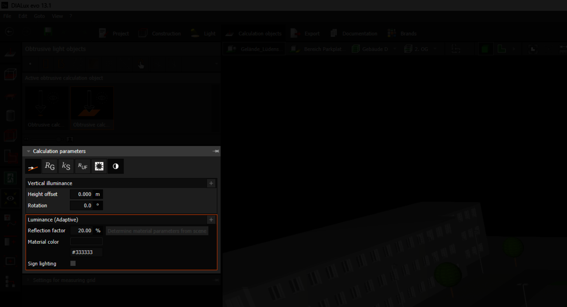Click the luminous intensity starburst icon
The image size is (567, 307).
(99, 166)
